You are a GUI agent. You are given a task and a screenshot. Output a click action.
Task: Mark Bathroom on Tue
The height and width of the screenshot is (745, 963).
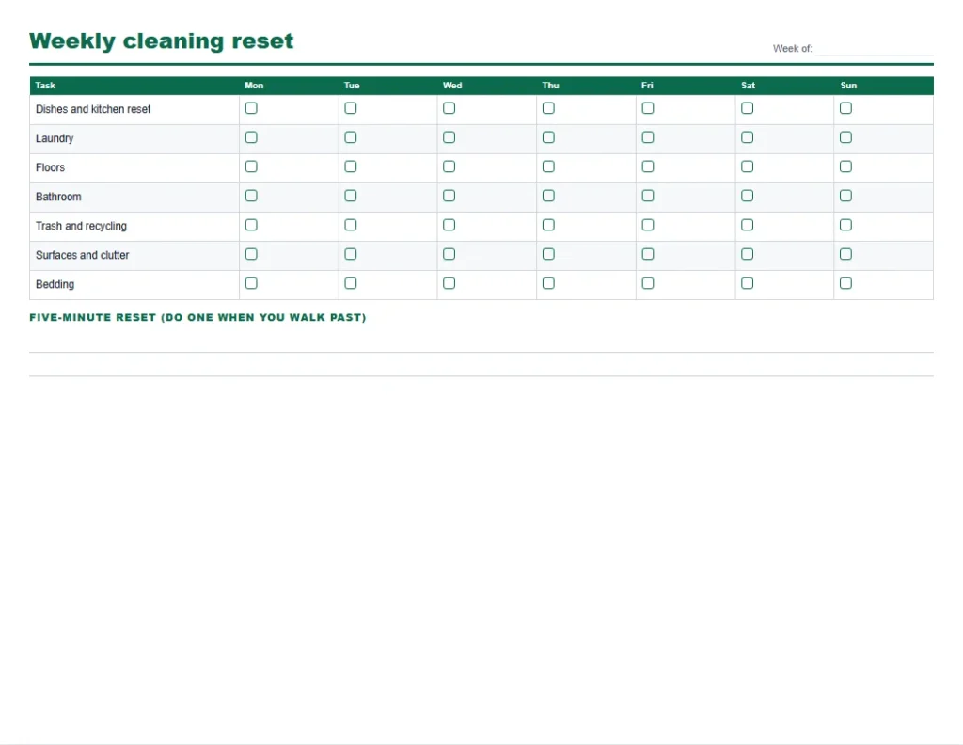tap(350, 196)
